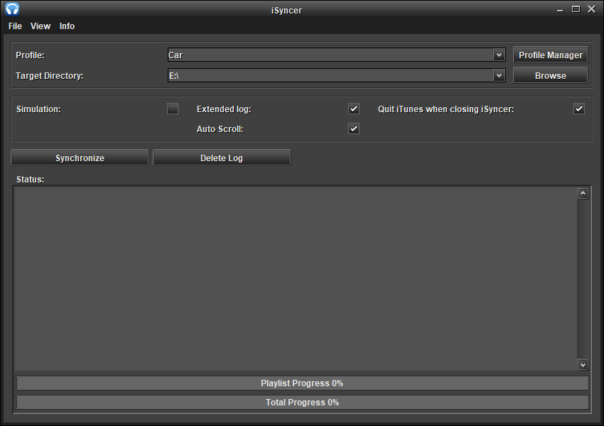Enable the Simulation checkbox

coord(173,109)
